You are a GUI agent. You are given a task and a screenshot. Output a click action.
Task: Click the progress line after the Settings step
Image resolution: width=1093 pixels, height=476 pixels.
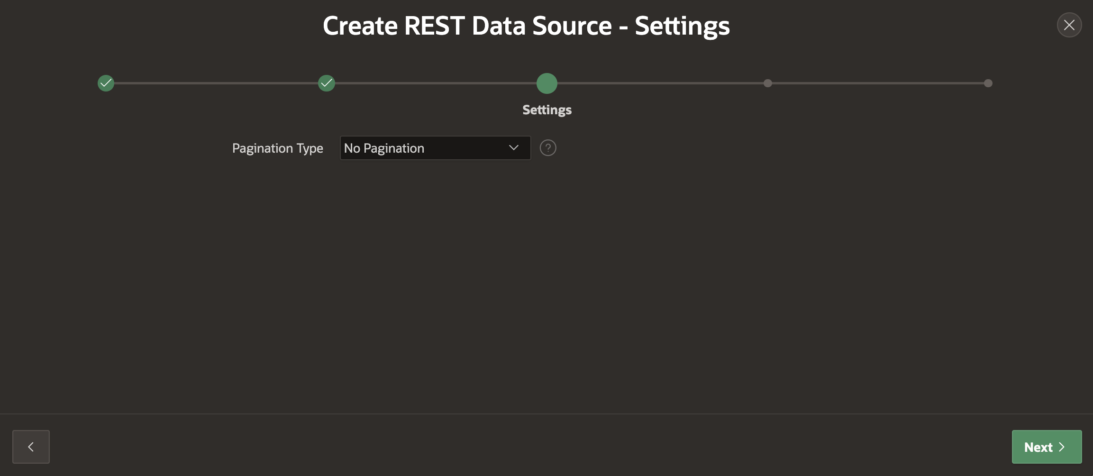pos(659,83)
